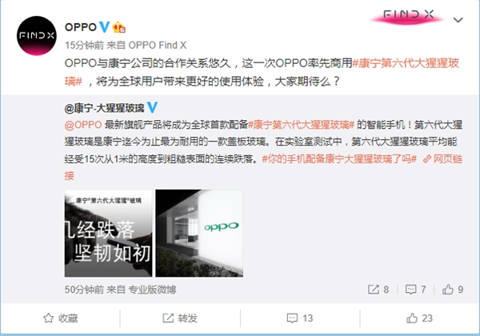Click the FIND X banner at top right
This screenshot has height=336, width=480.
point(407,16)
